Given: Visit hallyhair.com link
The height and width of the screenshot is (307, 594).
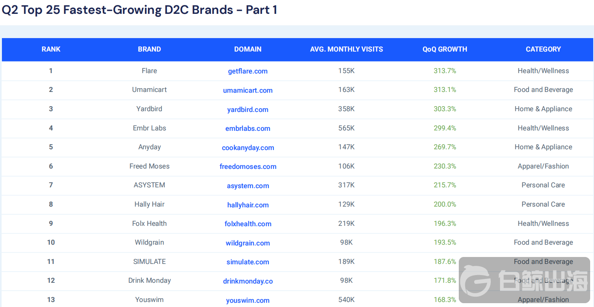Looking at the screenshot, I should coord(248,205).
